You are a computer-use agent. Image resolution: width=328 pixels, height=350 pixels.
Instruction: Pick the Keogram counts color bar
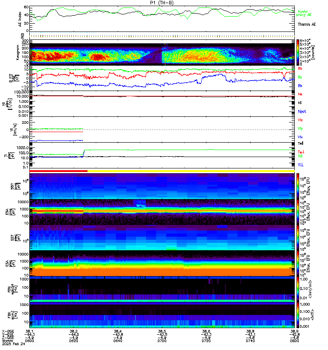click(x=298, y=52)
